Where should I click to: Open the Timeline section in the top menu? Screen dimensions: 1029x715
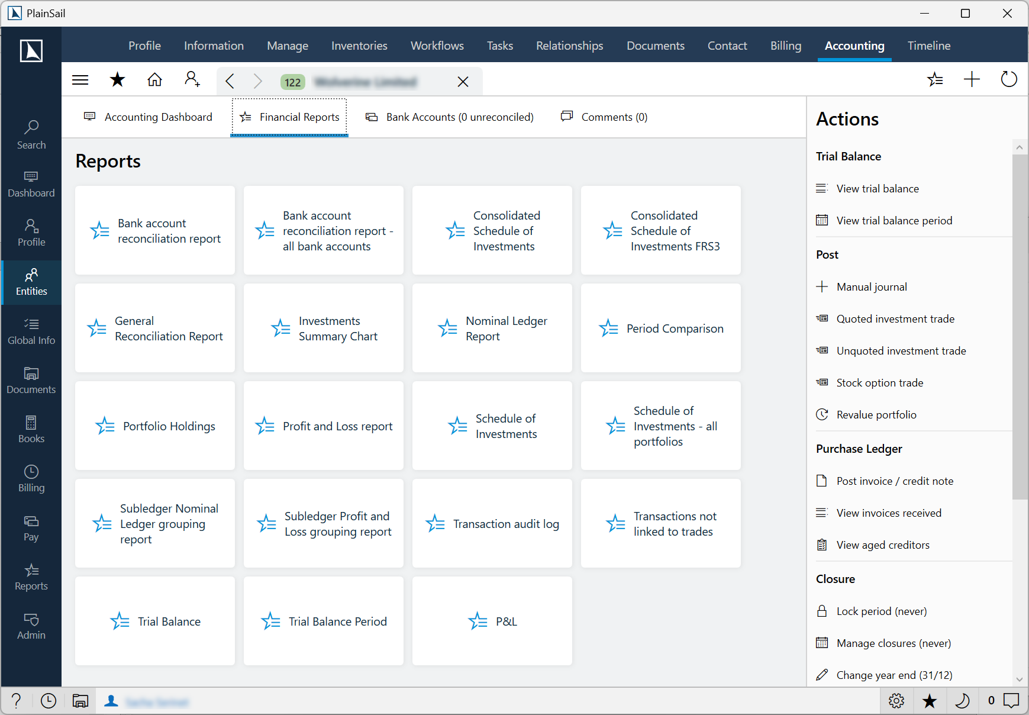(x=928, y=46)
